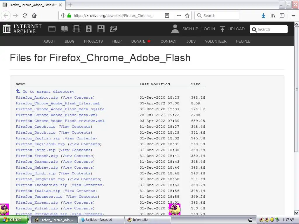Click the browser Back arrow
This screenshot has height=224, width=299.
point(6,15)
